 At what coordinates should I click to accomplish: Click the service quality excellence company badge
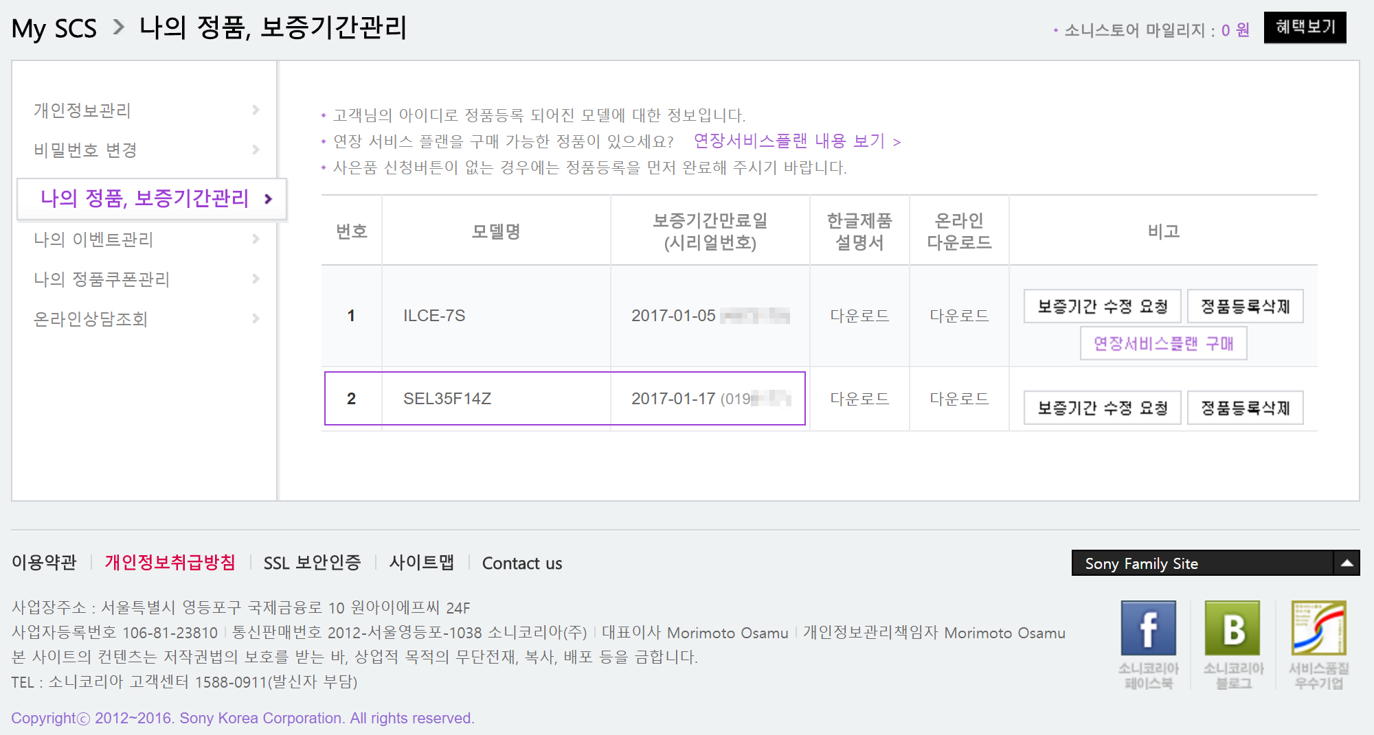pyautogui.click(x=1318, y=628)
